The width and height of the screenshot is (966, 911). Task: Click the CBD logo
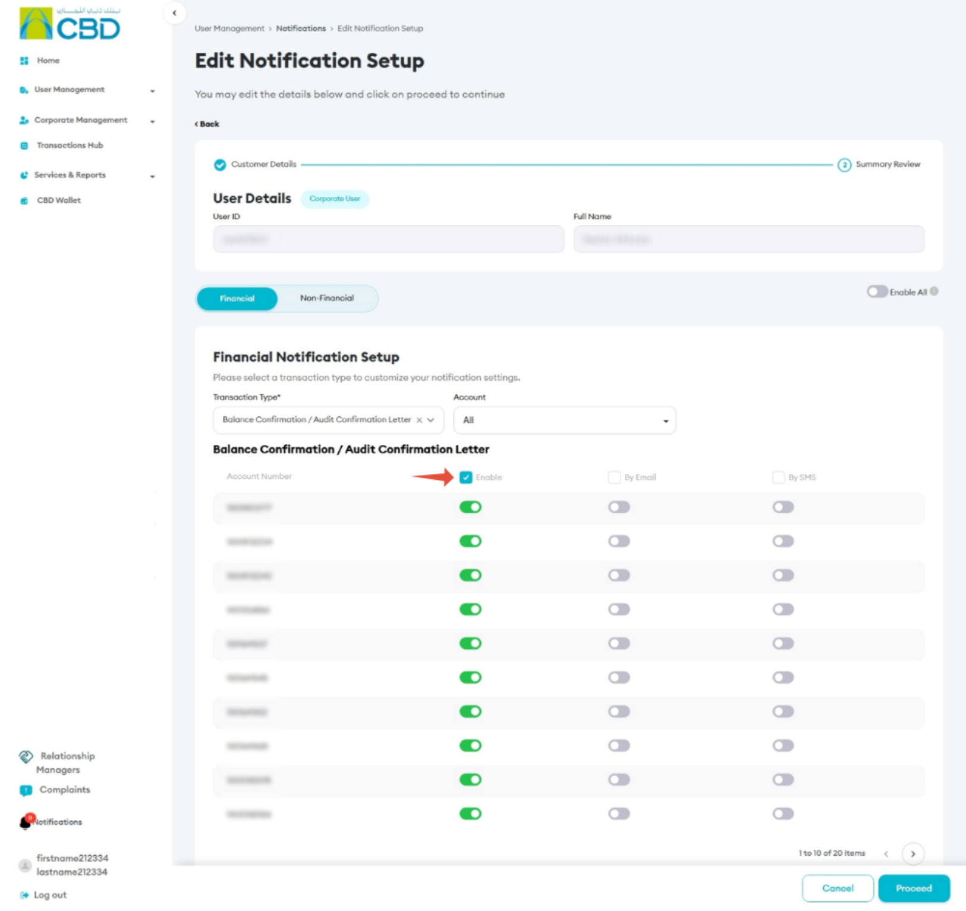70,24
